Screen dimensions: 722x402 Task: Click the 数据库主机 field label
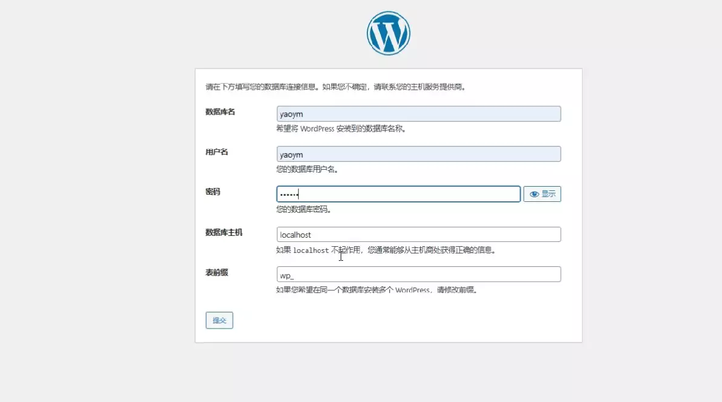click(x=224, y=232)
